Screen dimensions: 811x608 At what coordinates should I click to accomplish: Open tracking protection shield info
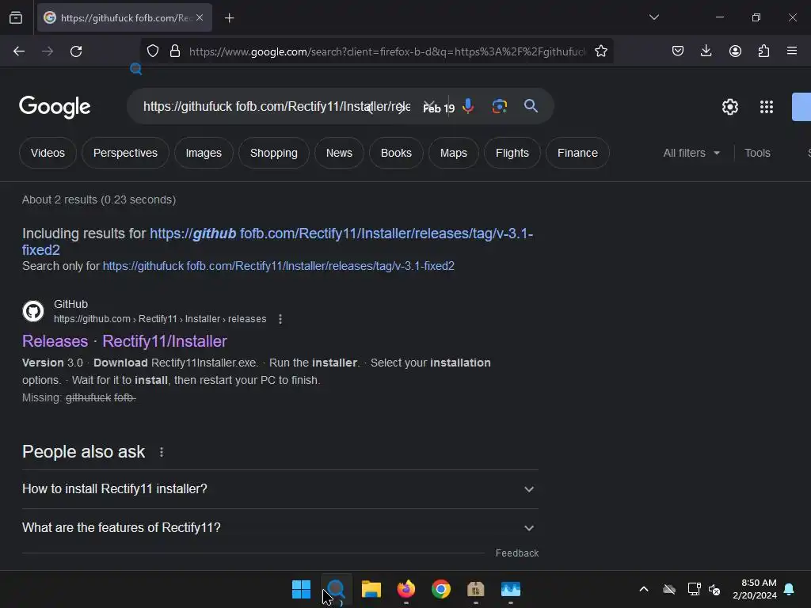click(x=153, y=51)
